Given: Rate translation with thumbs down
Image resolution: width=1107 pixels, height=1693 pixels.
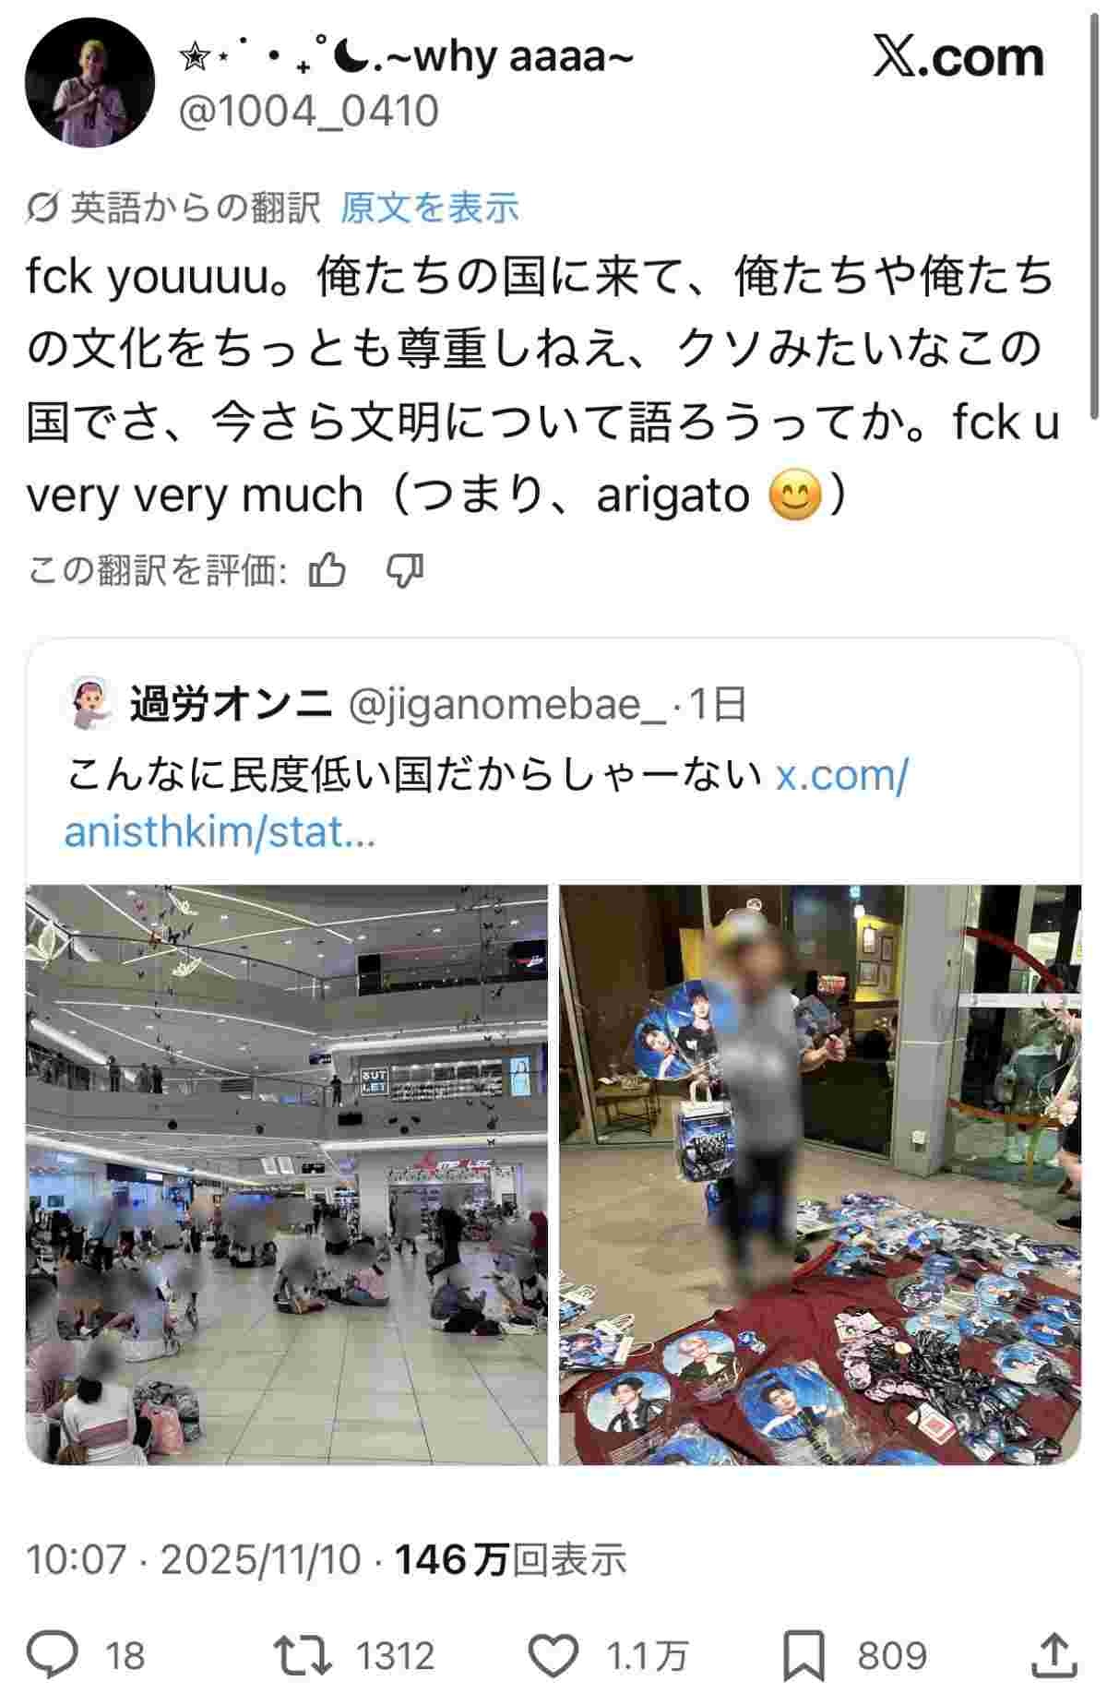Looking at the screenshot, I should (x=403, y=571).
